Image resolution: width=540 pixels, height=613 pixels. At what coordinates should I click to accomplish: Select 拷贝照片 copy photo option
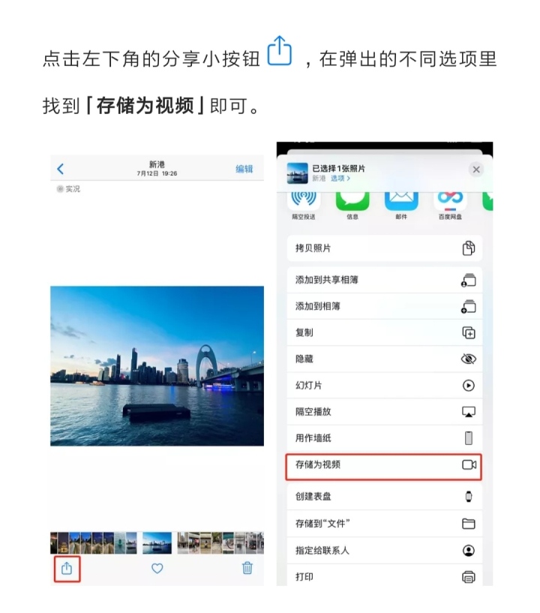click(385, 248)
